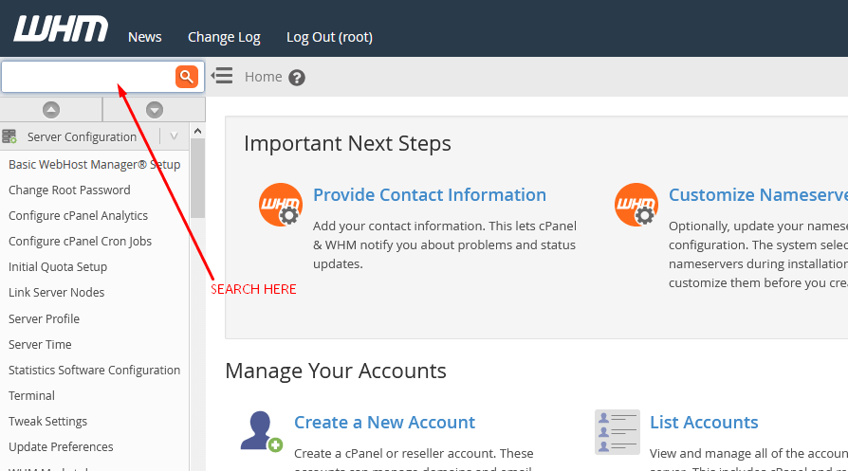
Task: Click the Create a New Account user icon
Action: (262, 431)
